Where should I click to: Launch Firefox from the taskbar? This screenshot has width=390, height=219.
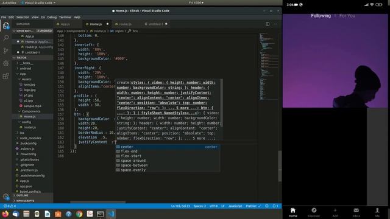[x=5, y=214]
